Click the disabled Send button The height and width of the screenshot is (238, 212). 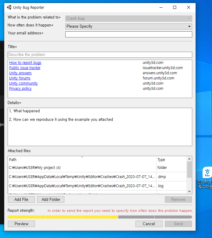[x=178, y=224]
